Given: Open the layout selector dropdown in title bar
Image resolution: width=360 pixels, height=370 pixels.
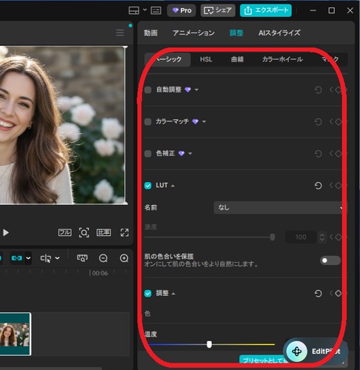Looking at the screenshot, I should [144, 10].
